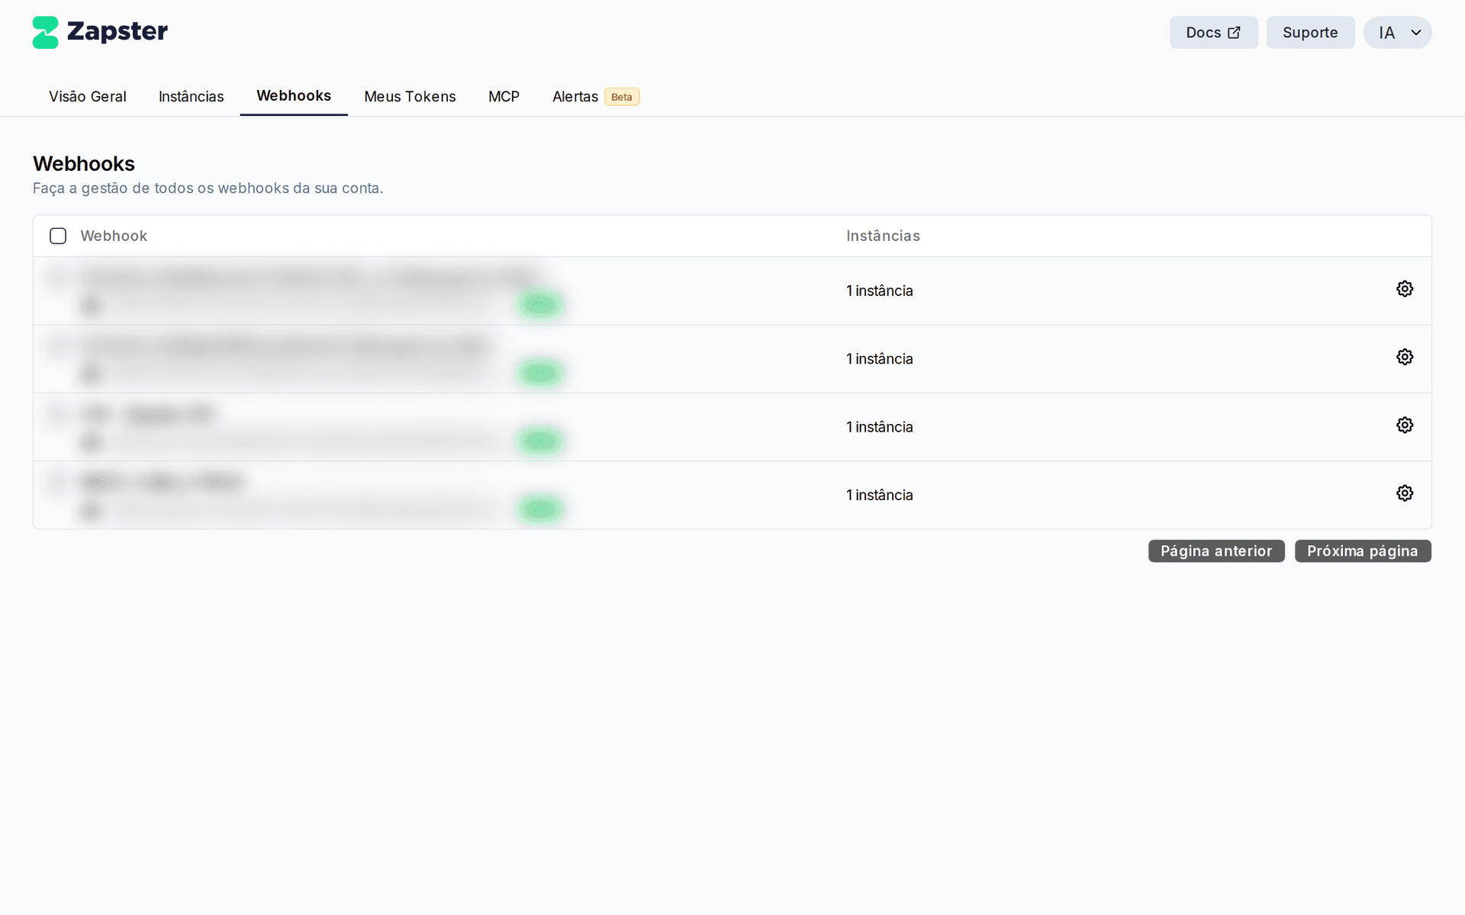Open settings gear on the second webhook
Viewport: 1465px width, 915px height.
click(x=1405, y=356)
